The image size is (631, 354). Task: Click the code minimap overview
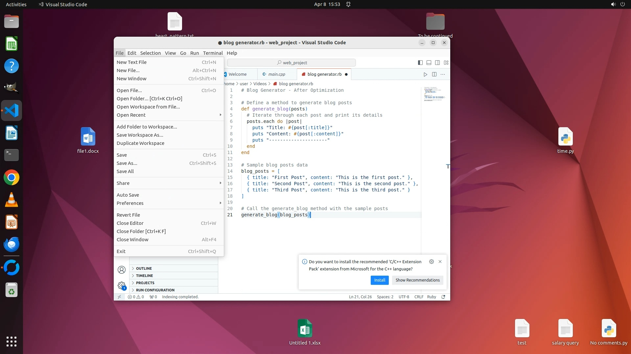click(434, 94)
